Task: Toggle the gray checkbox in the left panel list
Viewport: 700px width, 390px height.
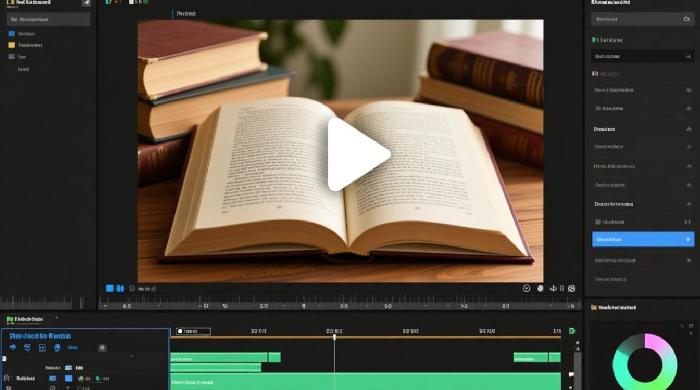Action: pos(11,57)
